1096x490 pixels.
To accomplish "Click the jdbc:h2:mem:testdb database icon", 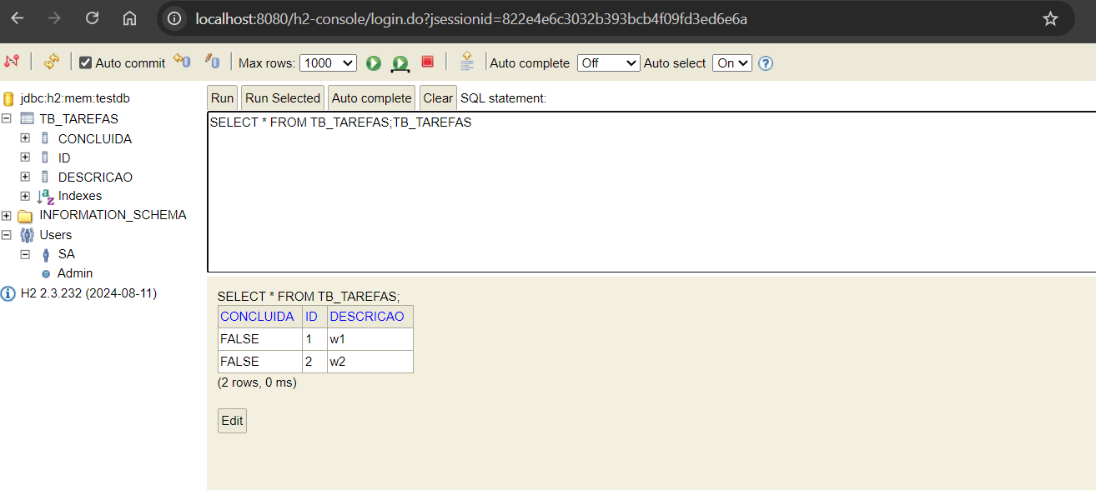I will tap(9, 97).
